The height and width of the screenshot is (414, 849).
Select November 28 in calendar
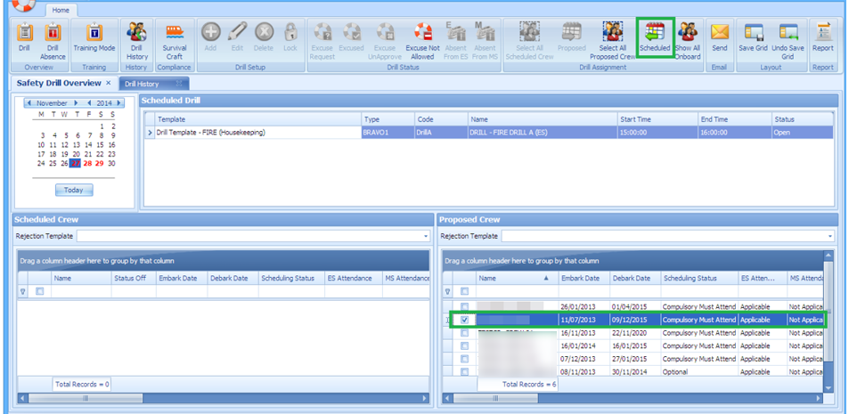(87, 164)
